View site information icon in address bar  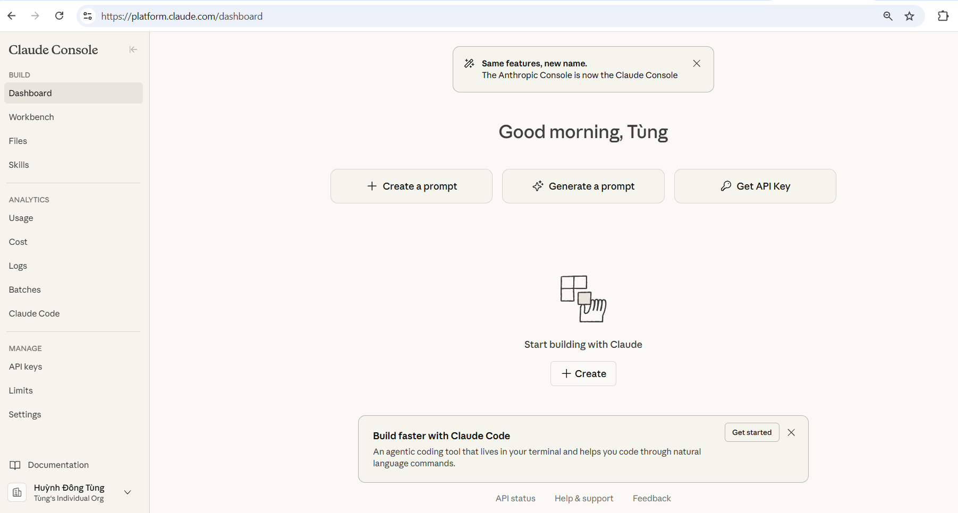coord(87,16)
